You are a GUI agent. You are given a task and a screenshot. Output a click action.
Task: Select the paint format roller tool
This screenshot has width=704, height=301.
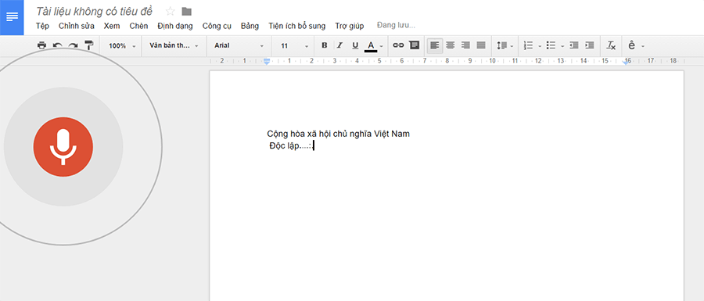[x=89, y=45]
